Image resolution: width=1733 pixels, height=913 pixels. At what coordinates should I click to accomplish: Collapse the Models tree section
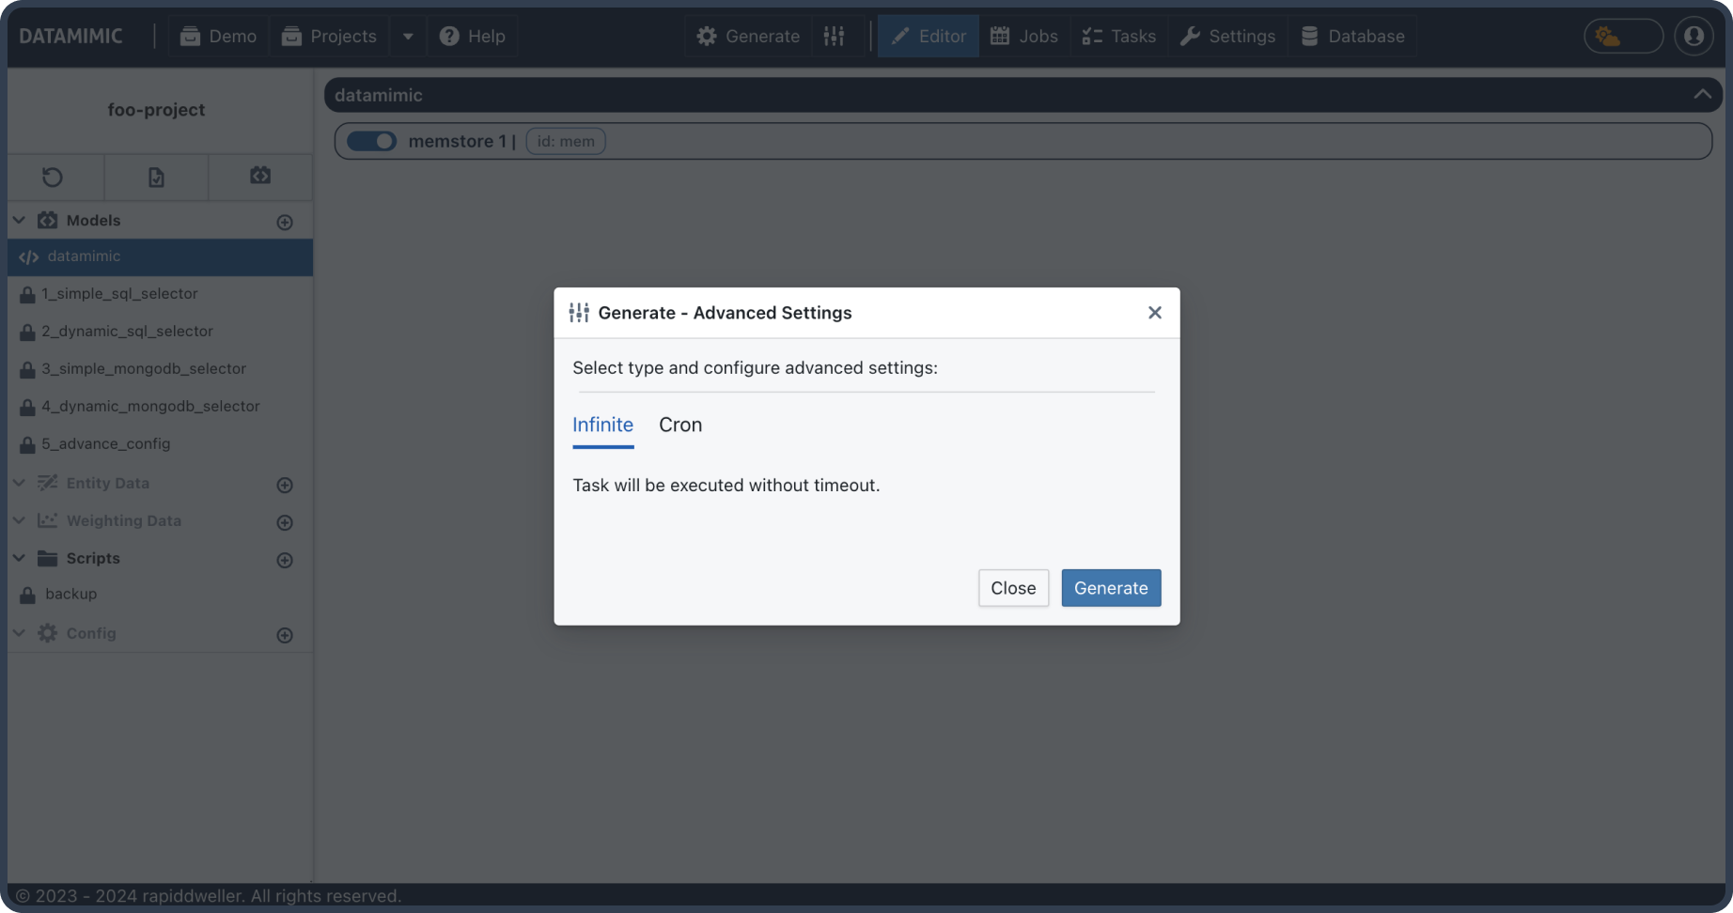19,220
